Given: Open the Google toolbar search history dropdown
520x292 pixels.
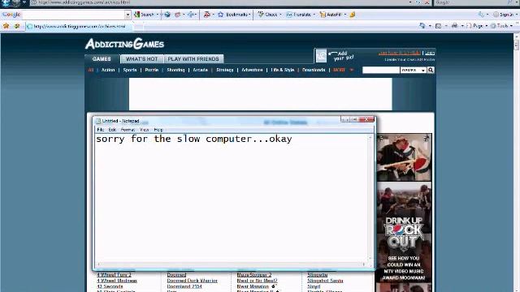Looking at the screenshot, I should point(128,15).
